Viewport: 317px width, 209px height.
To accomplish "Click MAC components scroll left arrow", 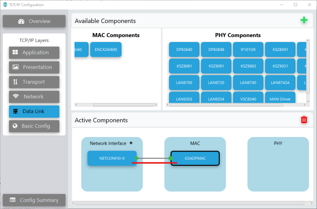I will coord(76,105).
